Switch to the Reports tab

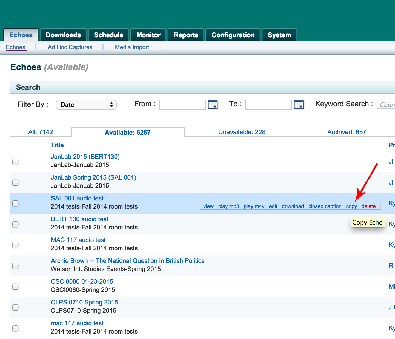coord(186,35)
